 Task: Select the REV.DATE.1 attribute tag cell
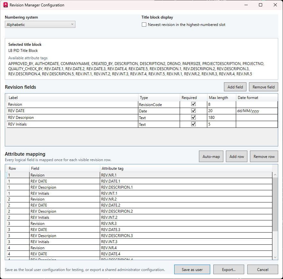(186, 181)
